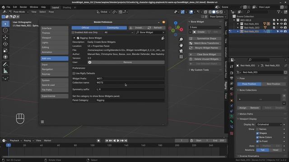Open the add-on category All dropdown
Viewport: 289px width, 162px height.
[x=118, y=32]
